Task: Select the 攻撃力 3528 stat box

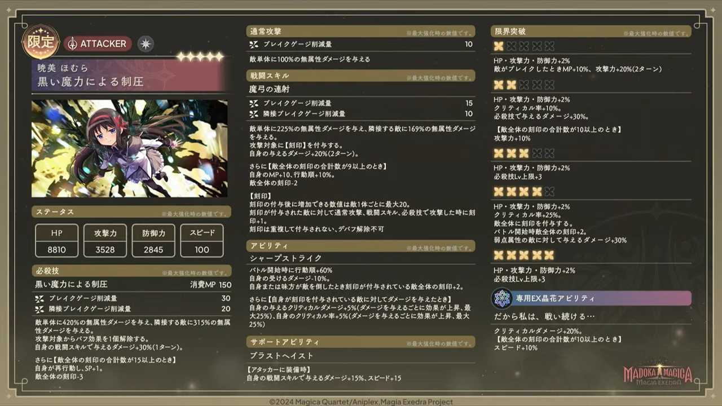Action: point(105,241)
